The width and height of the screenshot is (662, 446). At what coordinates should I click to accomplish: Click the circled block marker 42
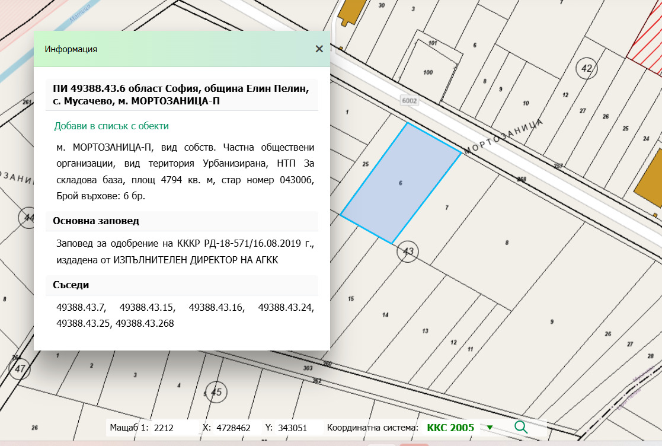coord(586,69)
